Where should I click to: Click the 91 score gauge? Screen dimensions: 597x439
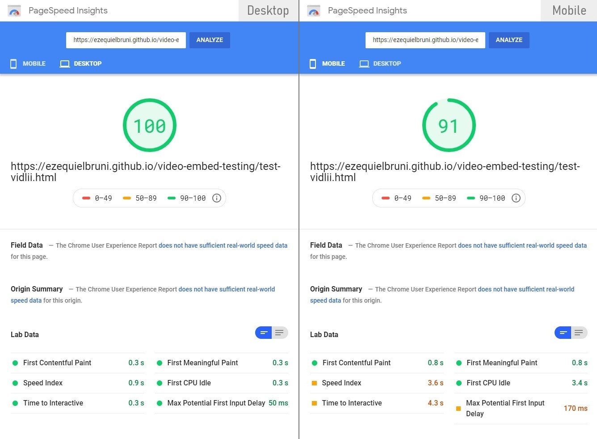pyautogui.click(x=449, y=125)
